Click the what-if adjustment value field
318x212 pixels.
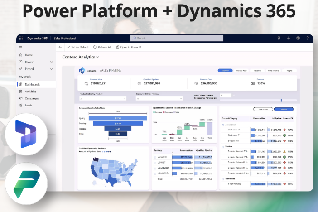point(226,95)
